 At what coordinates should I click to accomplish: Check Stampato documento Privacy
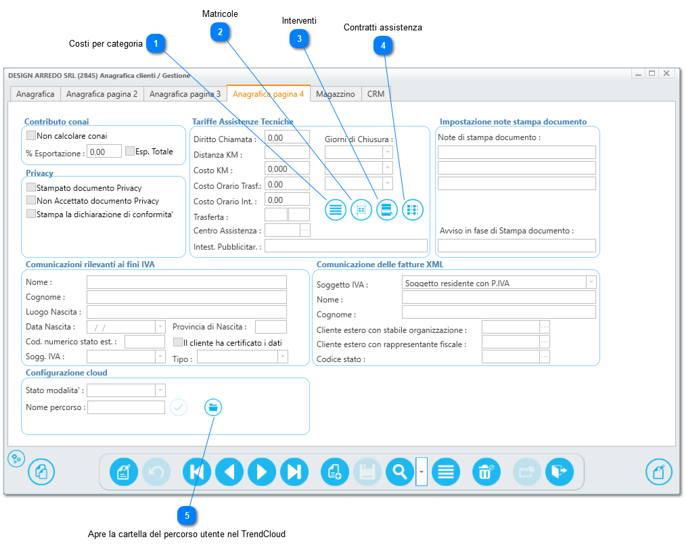coord(31,187)
